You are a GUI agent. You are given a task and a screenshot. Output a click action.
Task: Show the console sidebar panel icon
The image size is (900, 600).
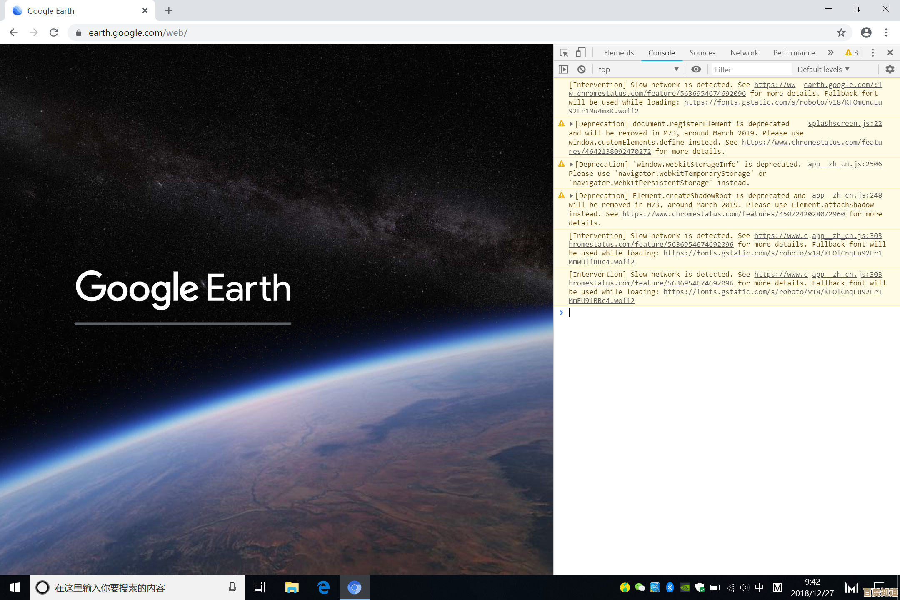[563, 70]
